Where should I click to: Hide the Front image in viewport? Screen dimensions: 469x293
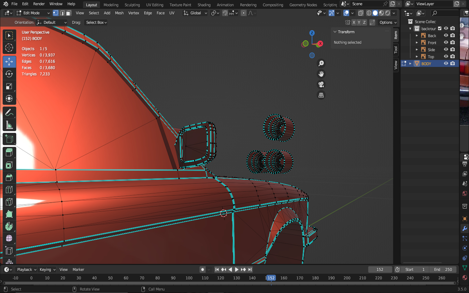click(x=446, y=43)
